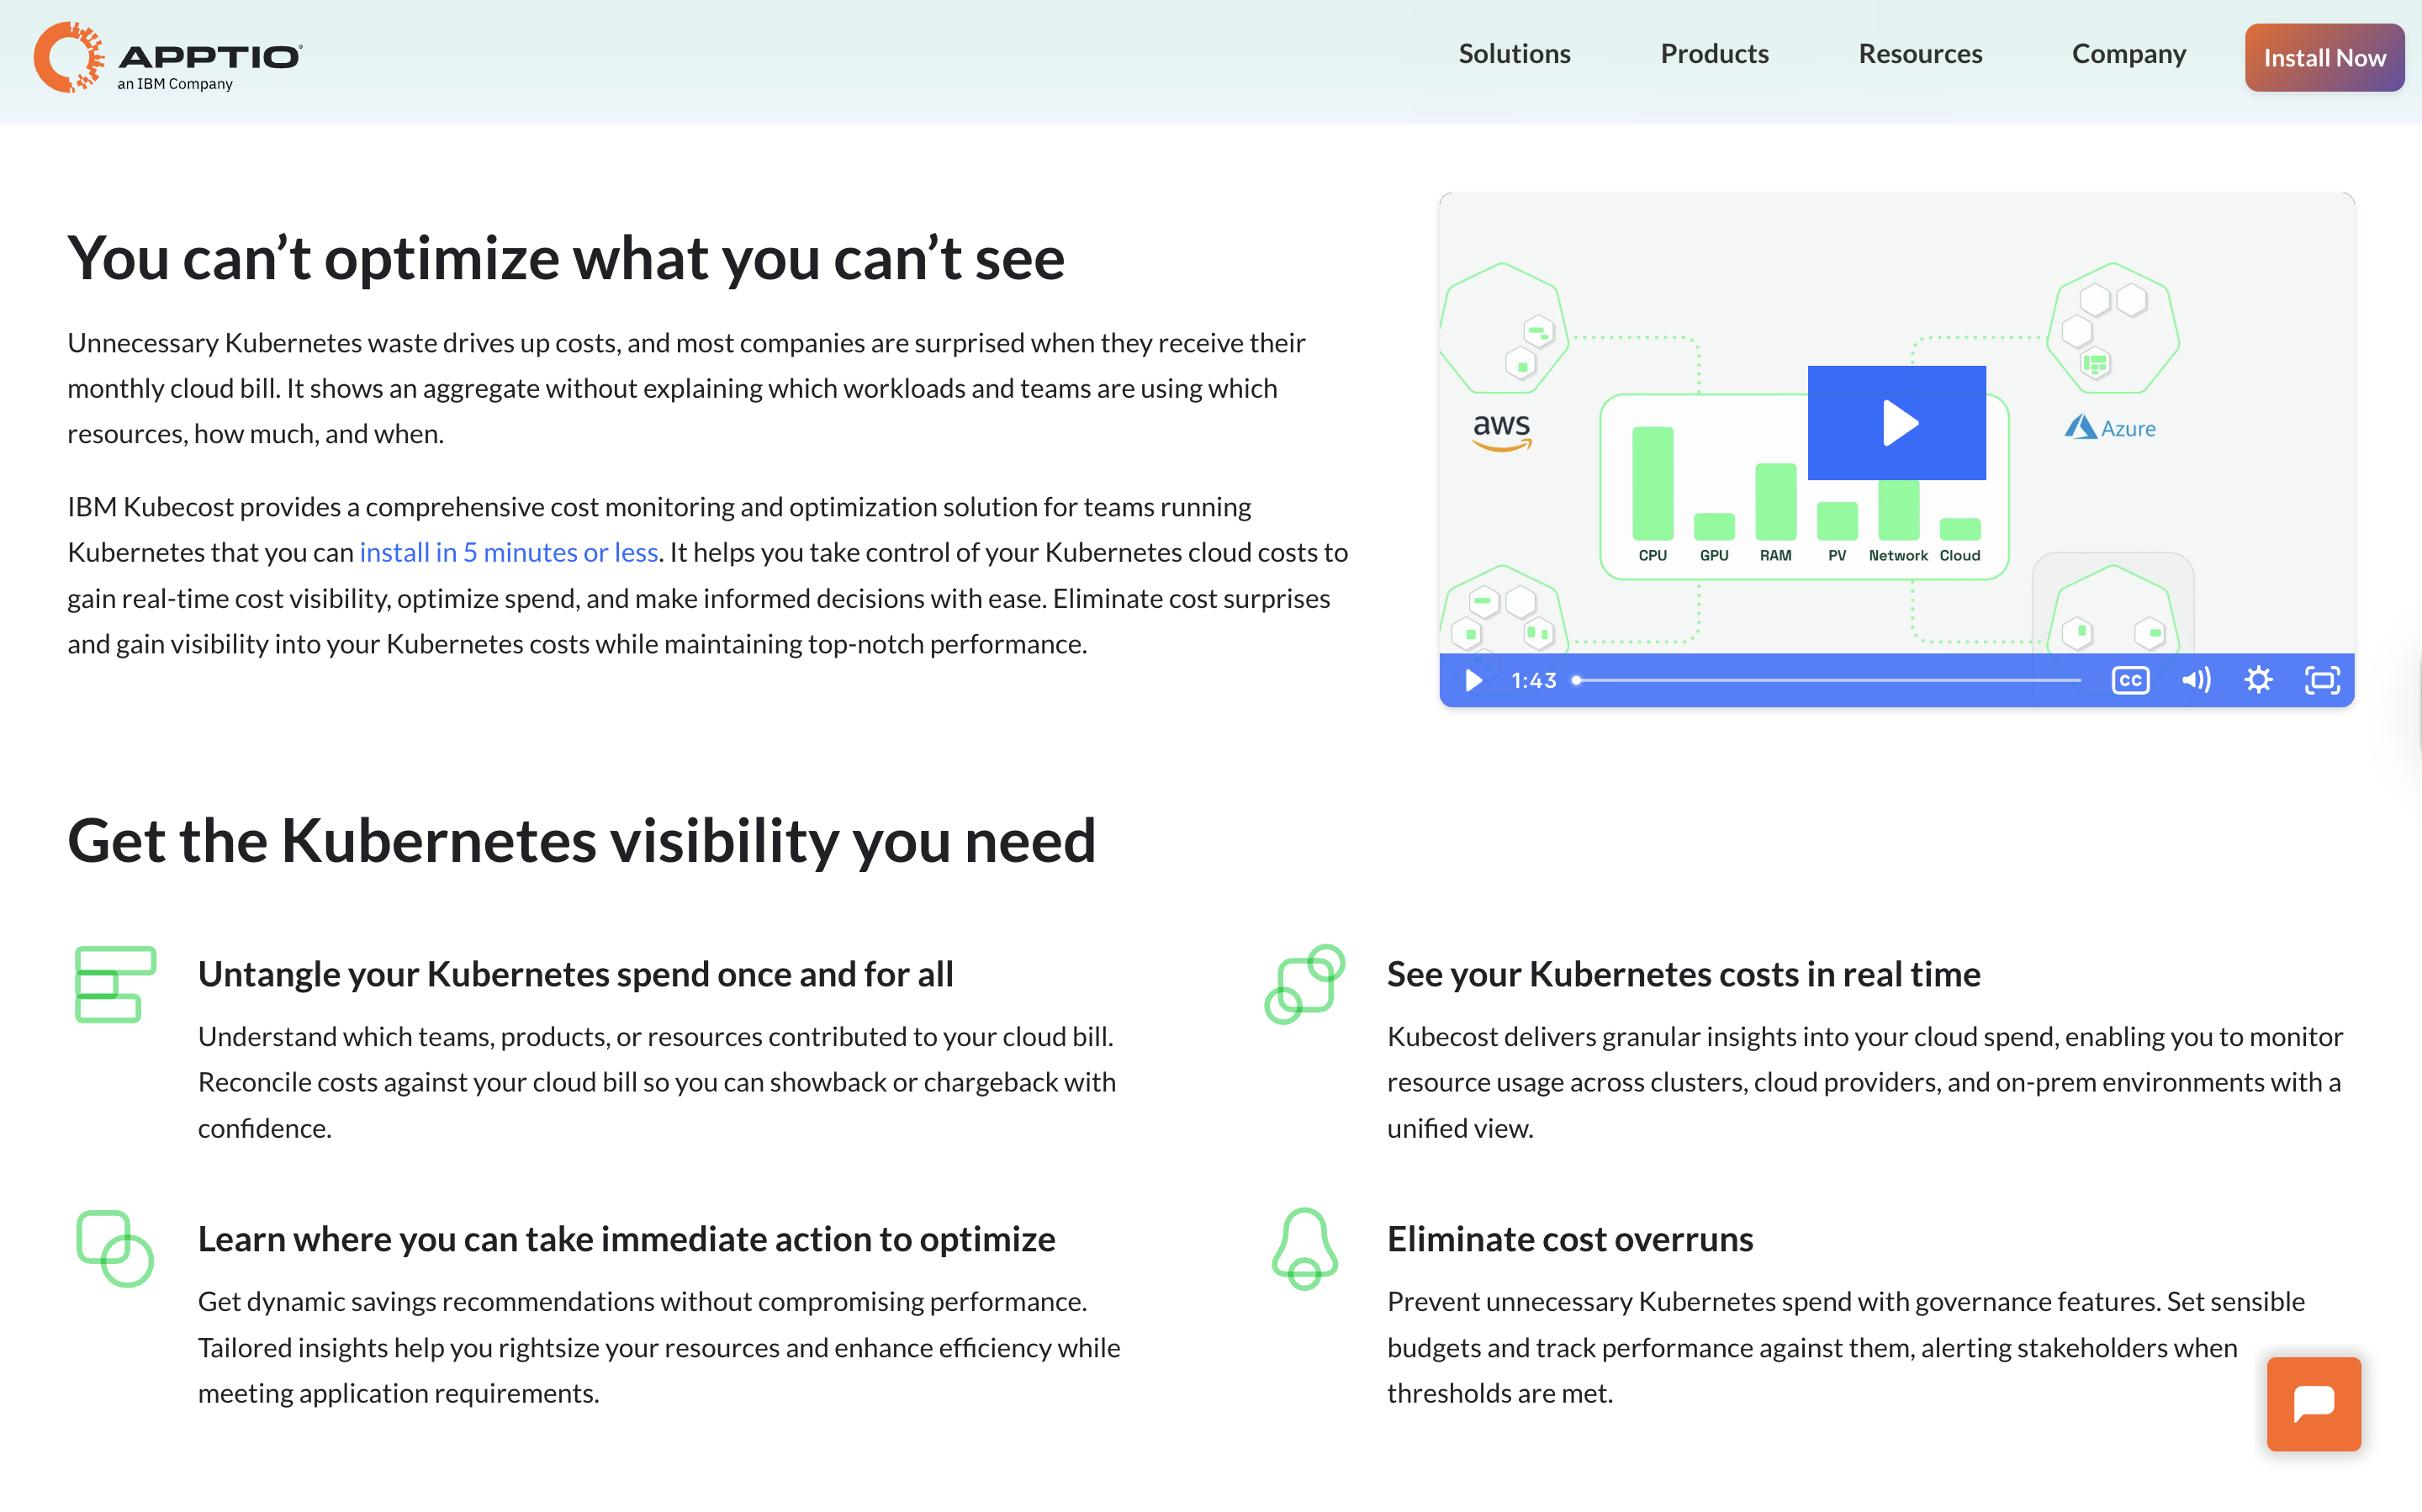The width and height of the screenshot is (2422, 1512).
Task: Click the 'See your Kubernetes costs in real time' heading
Action: click(1683, 974)
